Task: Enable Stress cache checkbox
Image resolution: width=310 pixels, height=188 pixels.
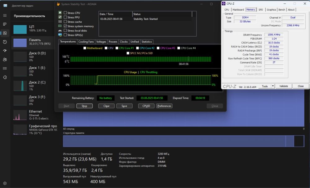Action: [x=65, y=22]
